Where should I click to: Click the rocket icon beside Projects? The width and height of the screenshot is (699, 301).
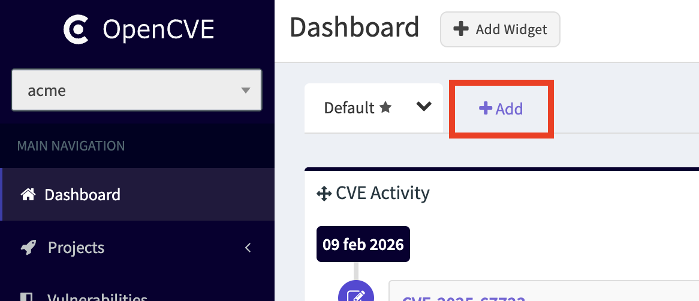pyautogui.click(x=28, y=248)
